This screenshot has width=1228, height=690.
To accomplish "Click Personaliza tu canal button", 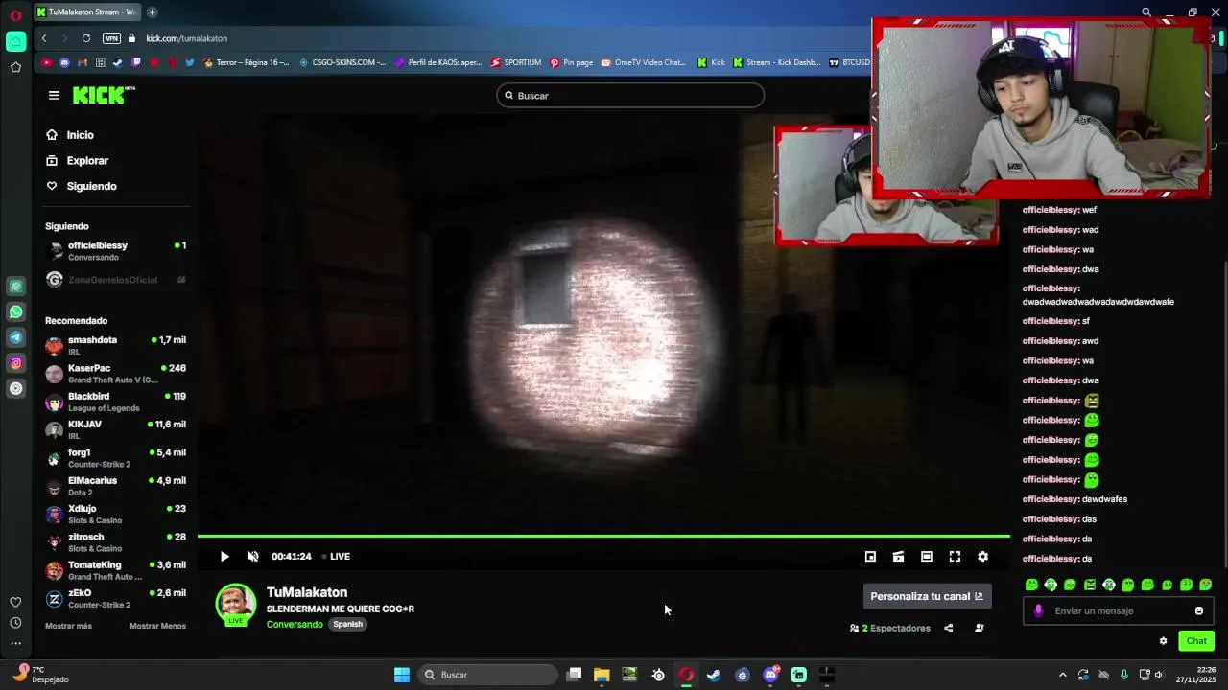I will click(x=927, y=596).
